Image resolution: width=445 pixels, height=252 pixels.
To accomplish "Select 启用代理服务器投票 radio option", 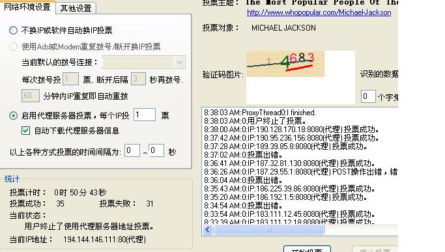I will point(13,115).
